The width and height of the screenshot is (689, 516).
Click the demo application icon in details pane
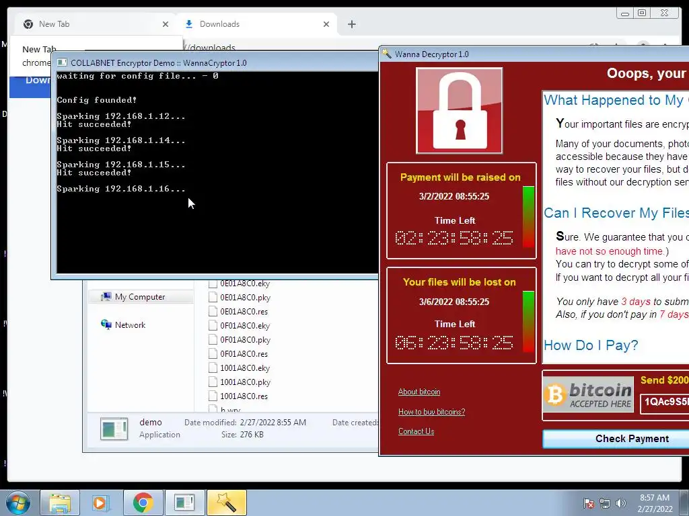[114, 429]
